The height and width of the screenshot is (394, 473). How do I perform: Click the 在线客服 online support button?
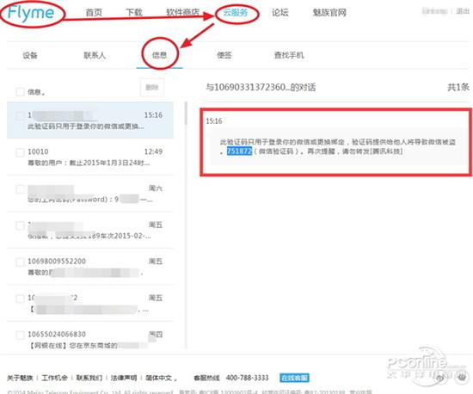pyautogui.click(x=294, y=378)
